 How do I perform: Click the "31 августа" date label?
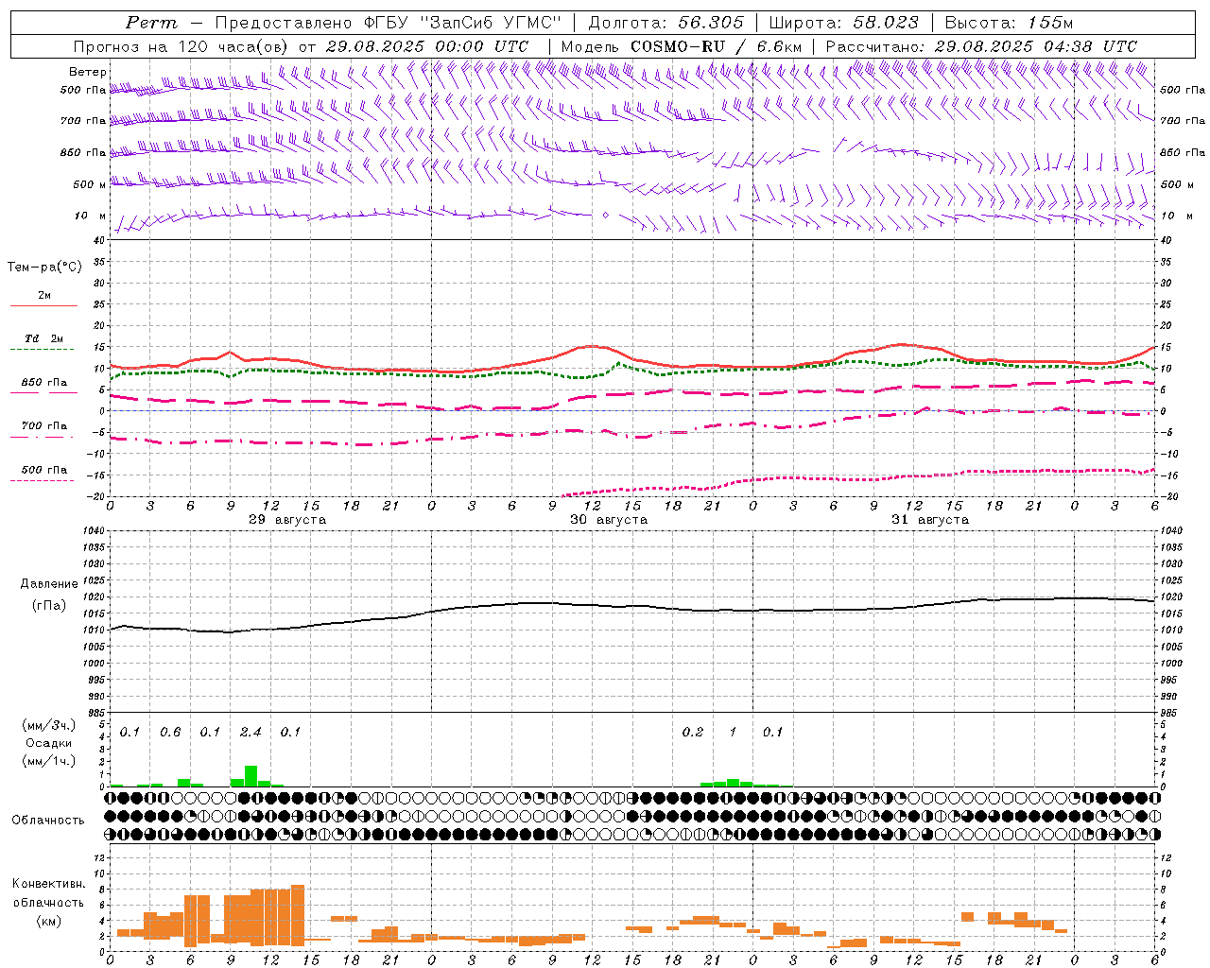[929, 520]
